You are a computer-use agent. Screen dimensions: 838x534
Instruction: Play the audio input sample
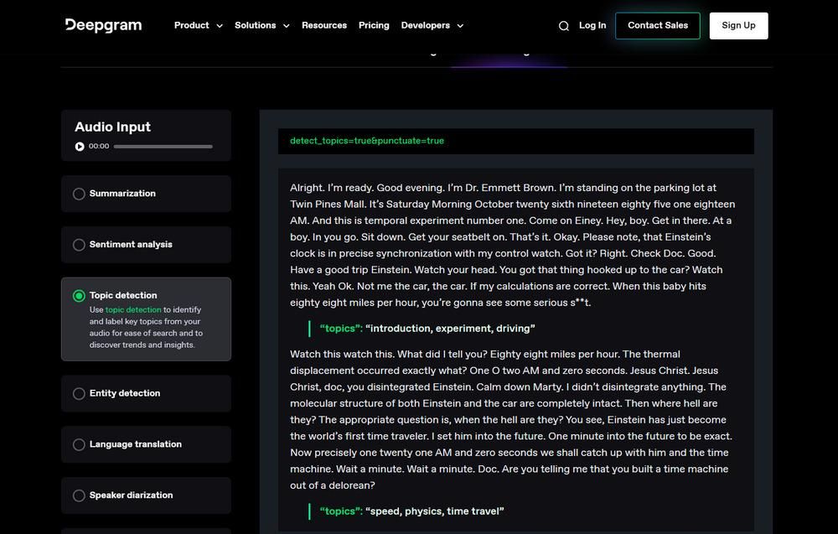(80, 147)
